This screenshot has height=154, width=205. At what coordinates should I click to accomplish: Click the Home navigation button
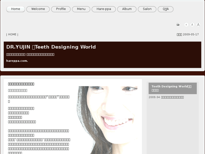[16, 9]
